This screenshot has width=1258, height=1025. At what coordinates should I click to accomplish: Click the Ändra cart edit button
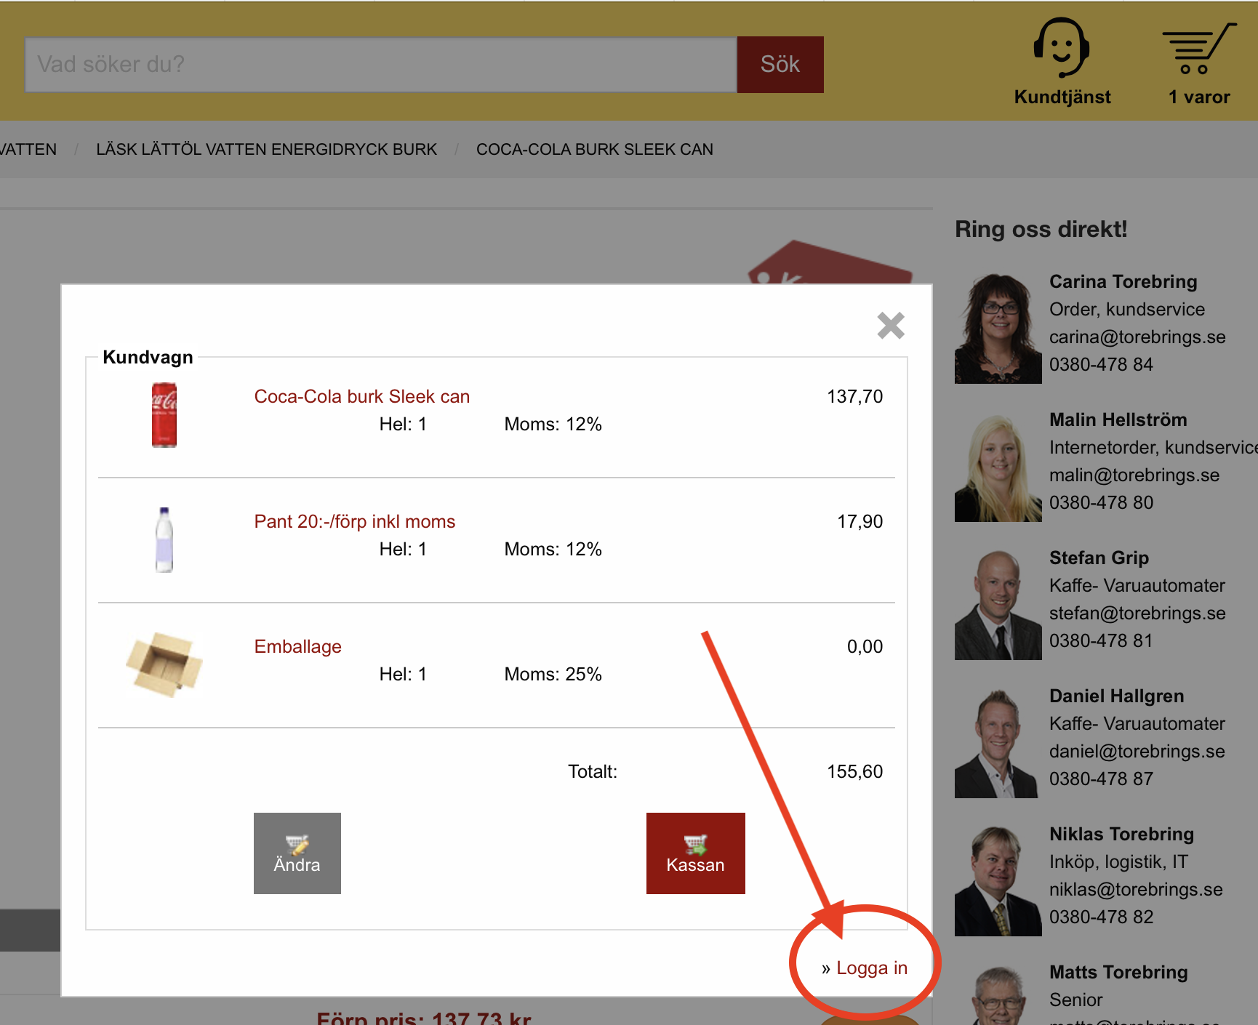tap(297, 853)
